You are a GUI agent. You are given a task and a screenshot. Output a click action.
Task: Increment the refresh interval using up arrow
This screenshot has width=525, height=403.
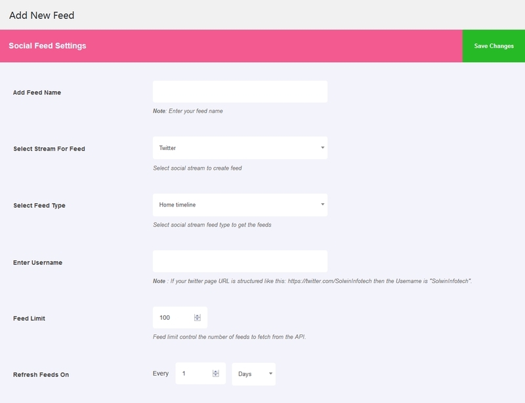pyautogui.click(x=216, y=372)
